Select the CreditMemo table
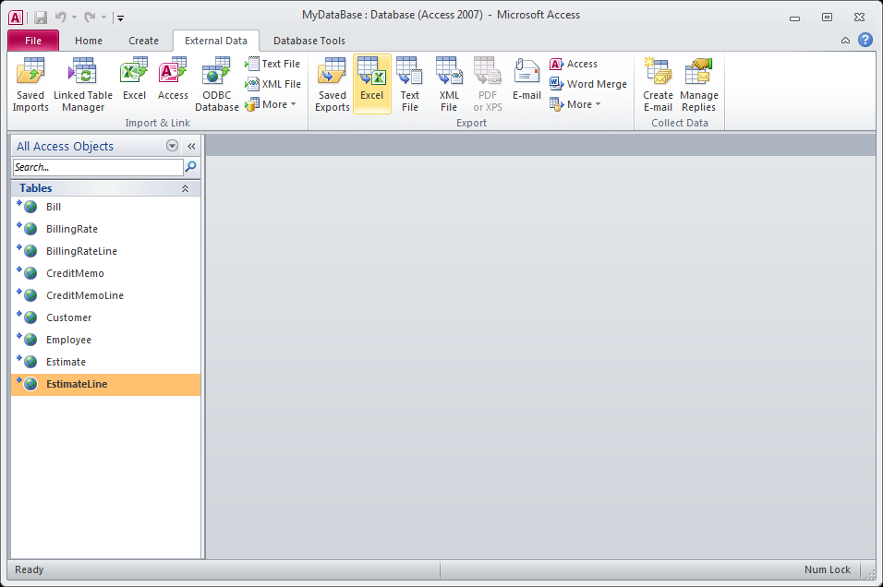 (106, 273)
